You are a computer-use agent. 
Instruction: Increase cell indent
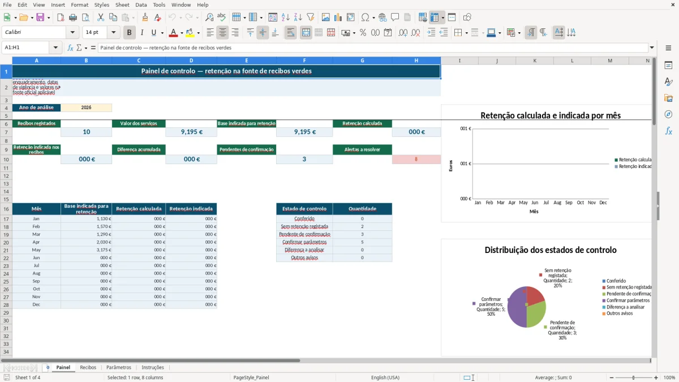click(x=431, y=33)
